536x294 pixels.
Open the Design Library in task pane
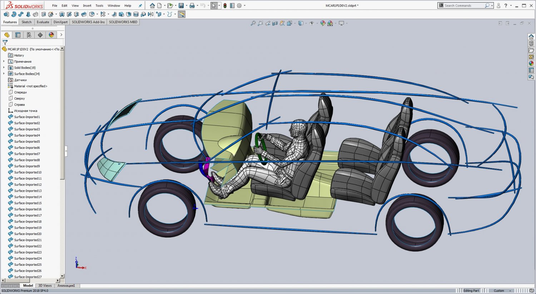click(531, 43)
